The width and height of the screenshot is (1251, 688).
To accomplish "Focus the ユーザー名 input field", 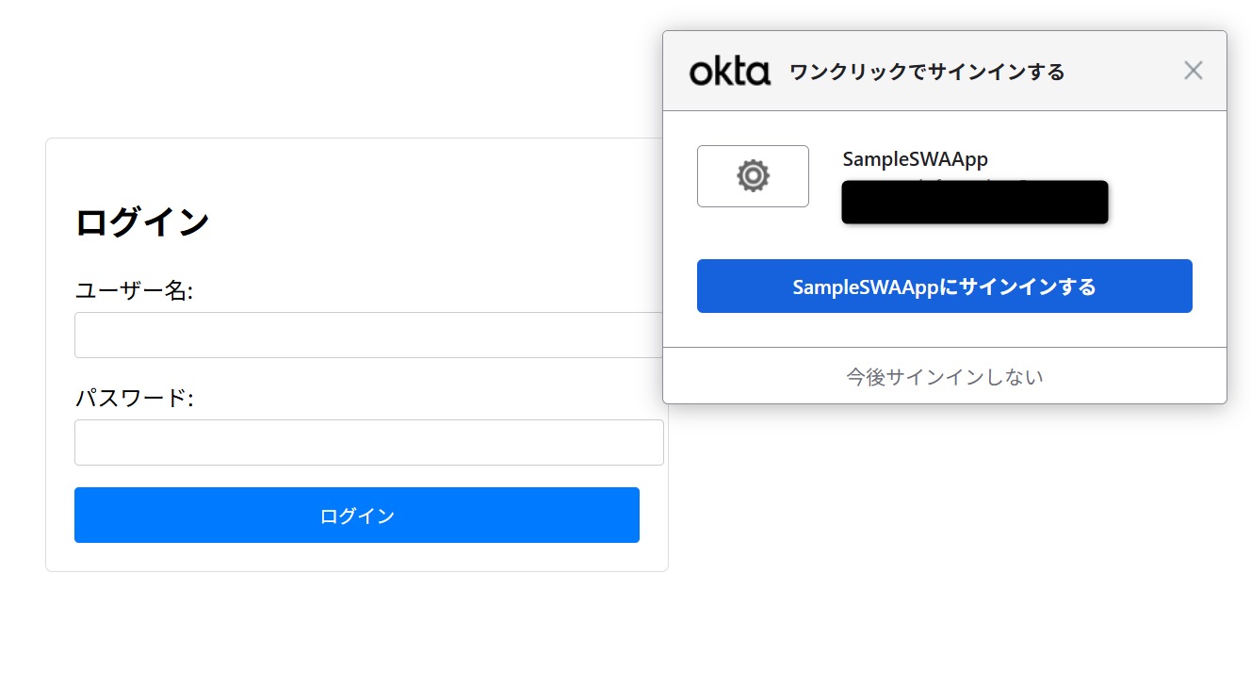I will [367, 336].
